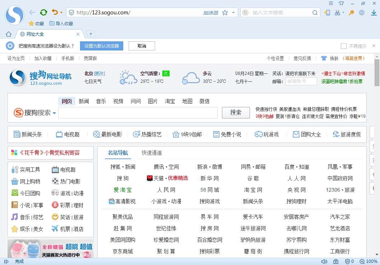
Task: Open undo history dropdown arrow
Action: pos(61,13)
